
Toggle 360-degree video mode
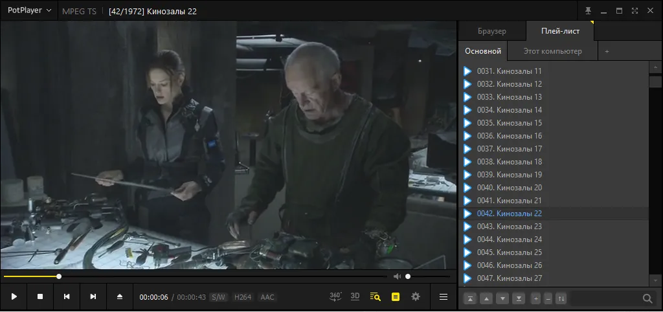click(x=336, y=296)
